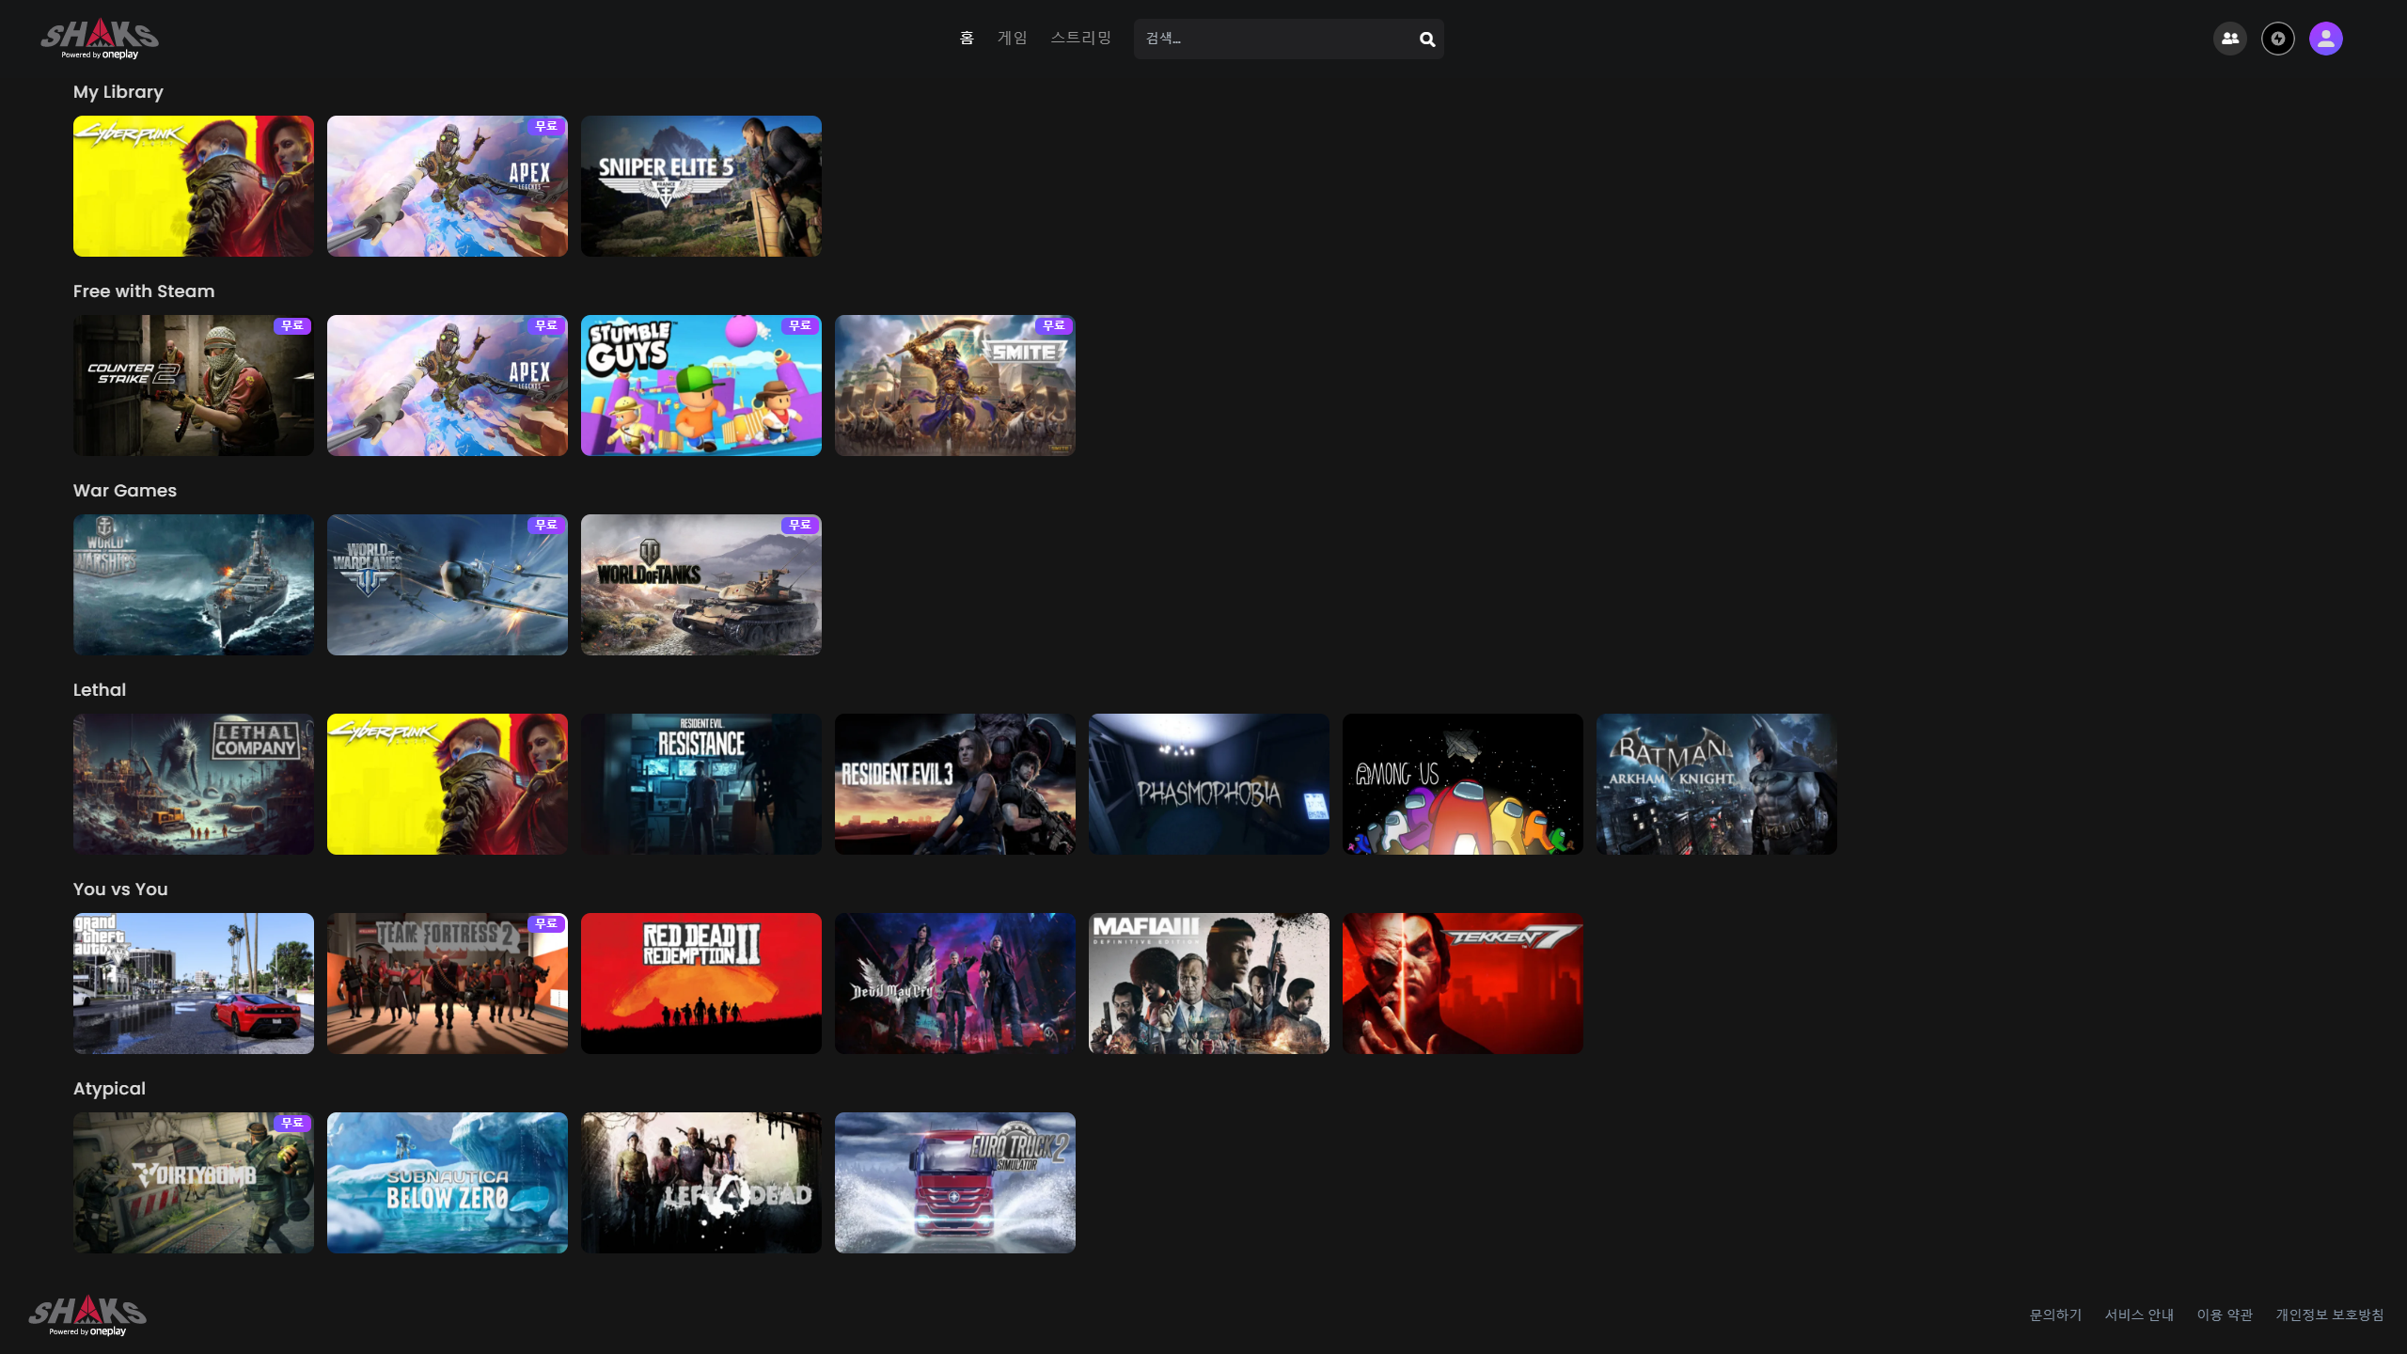This screenshot has width=2407, height=1354.
Task: Open the 서비스 안내 footer link
Action: [x=2139, y=1315]
